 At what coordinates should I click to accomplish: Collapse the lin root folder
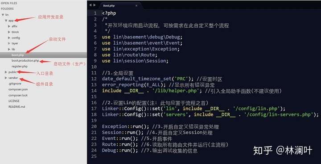[3, 15]
